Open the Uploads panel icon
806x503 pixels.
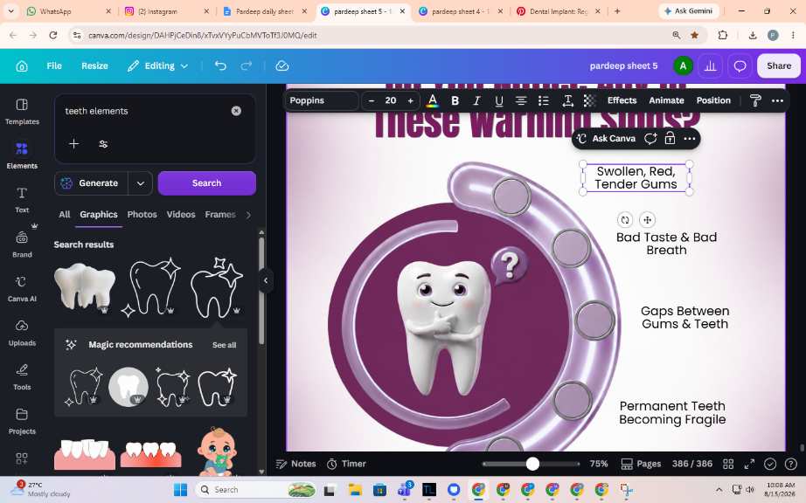click(22, 333)
